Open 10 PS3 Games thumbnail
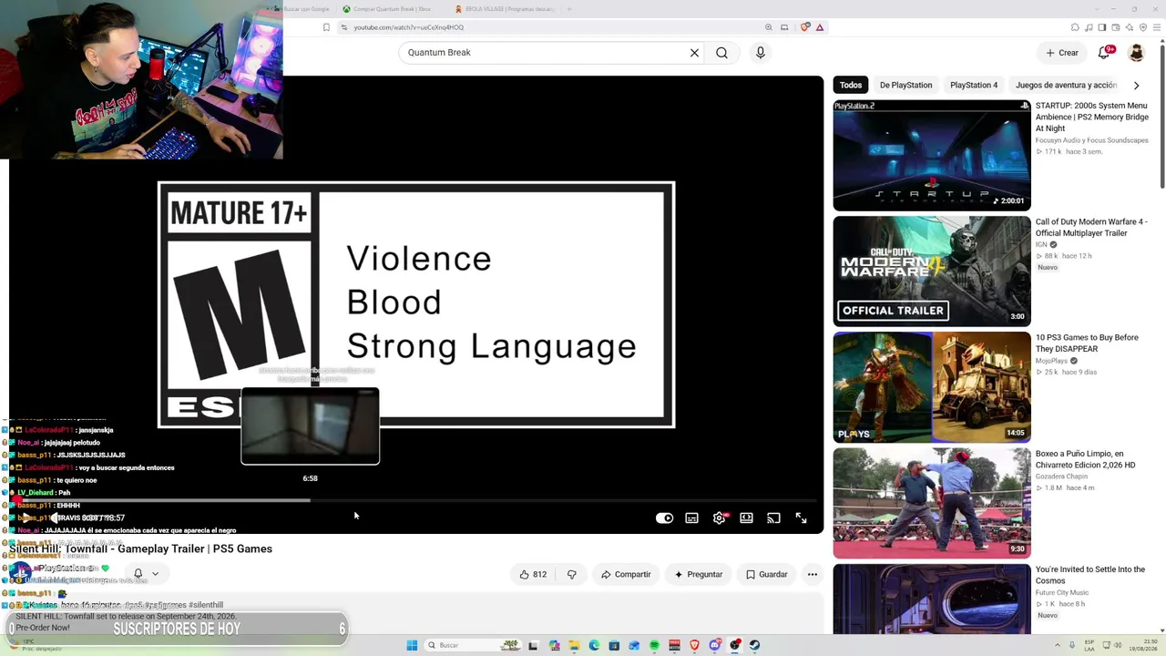Screen dimensions: 1166x656 click(932, 387)
